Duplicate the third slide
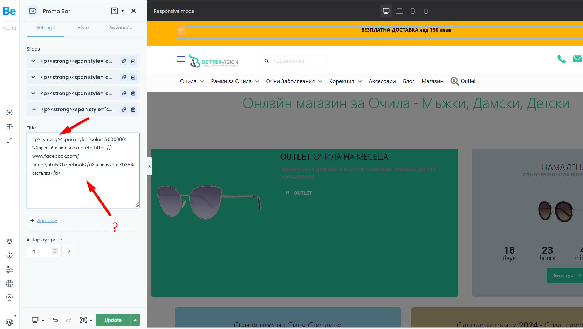583x329 pixels. pyautogui.click(x=124, y=93)
